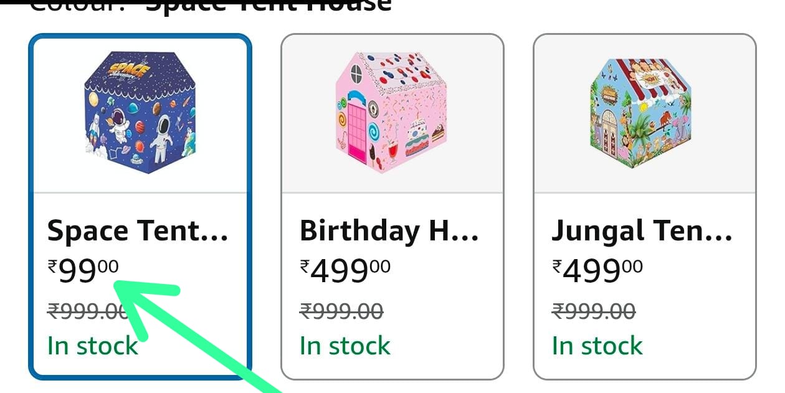Choose the "Birthday H..." variant title

tap(389, 231)
